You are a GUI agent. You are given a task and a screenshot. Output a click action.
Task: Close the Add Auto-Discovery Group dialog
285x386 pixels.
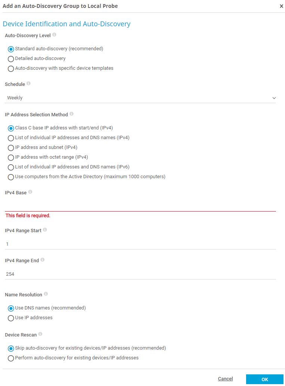point(281,6)
